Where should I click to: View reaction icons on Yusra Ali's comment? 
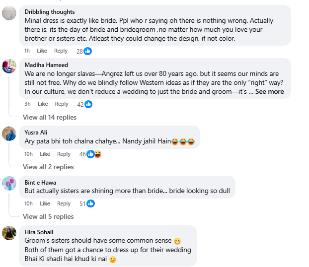click(x=94, y=154)
